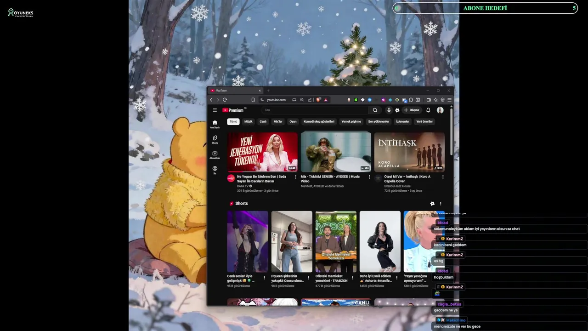Open the Brave Wallet icon
588x331 pixels.
pos(429,100)
